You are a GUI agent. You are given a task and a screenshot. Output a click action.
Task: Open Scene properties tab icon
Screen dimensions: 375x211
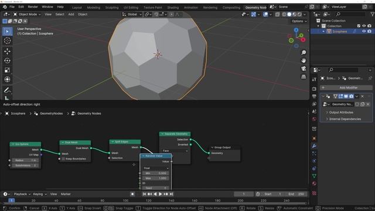point(314,111)
